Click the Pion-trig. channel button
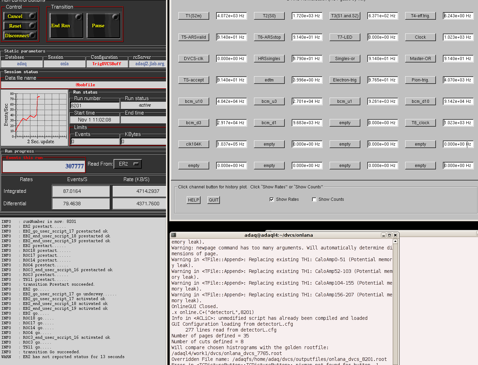Image resolution: width=478 pixels, height=365 pixels. (420, 80)
